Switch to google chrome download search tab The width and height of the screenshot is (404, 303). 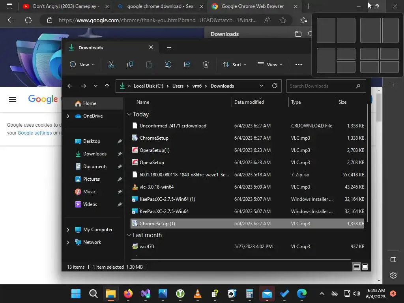[x=160, y=6]
